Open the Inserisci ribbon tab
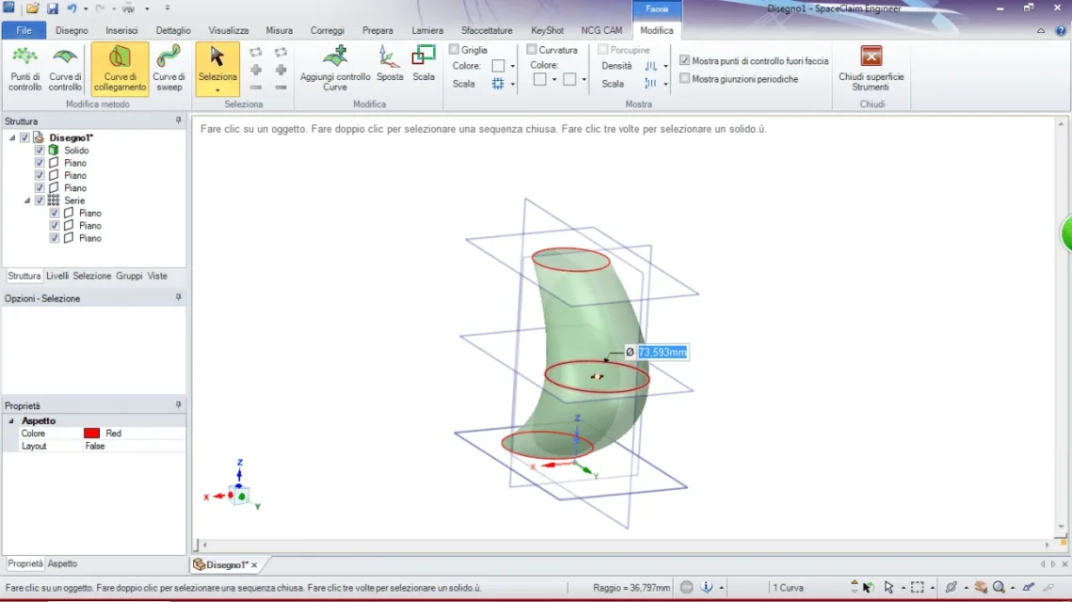1072x602 pixels. click(121, 30)
